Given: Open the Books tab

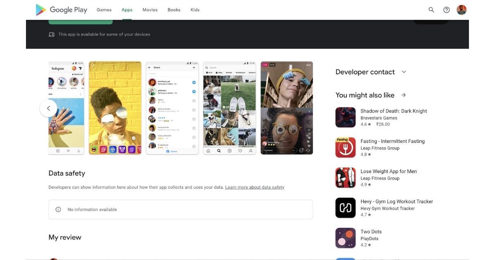Looking at the screenshot, I should (x=174, y=10).
